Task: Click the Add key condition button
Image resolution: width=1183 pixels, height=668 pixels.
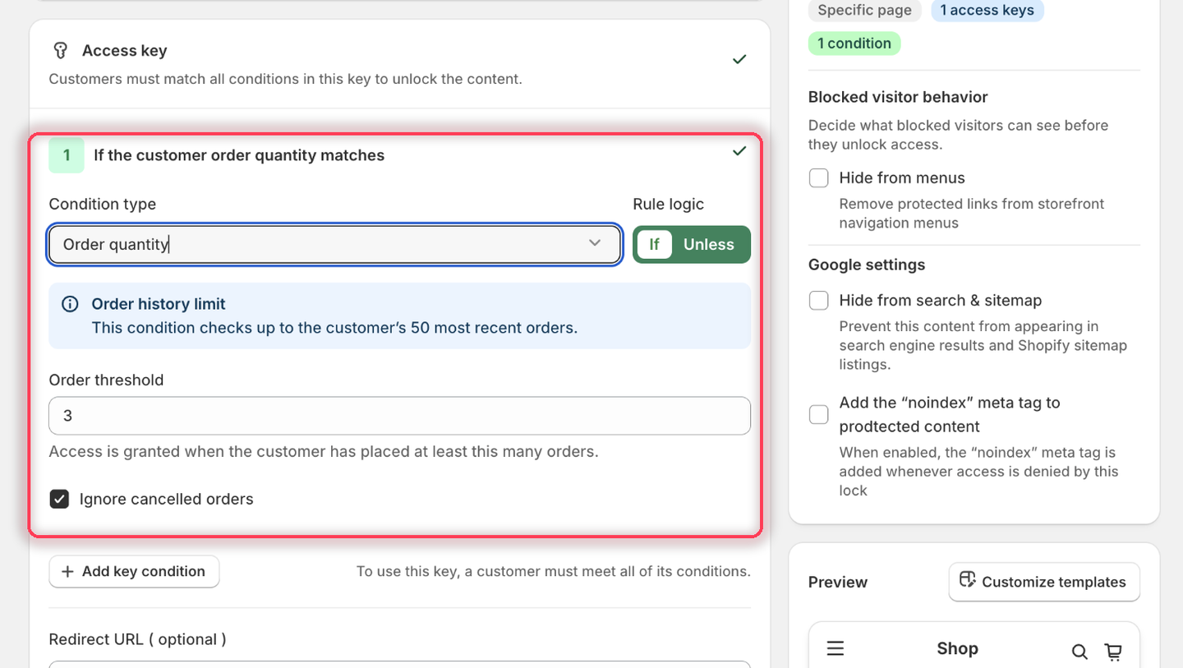Action: 134,572
